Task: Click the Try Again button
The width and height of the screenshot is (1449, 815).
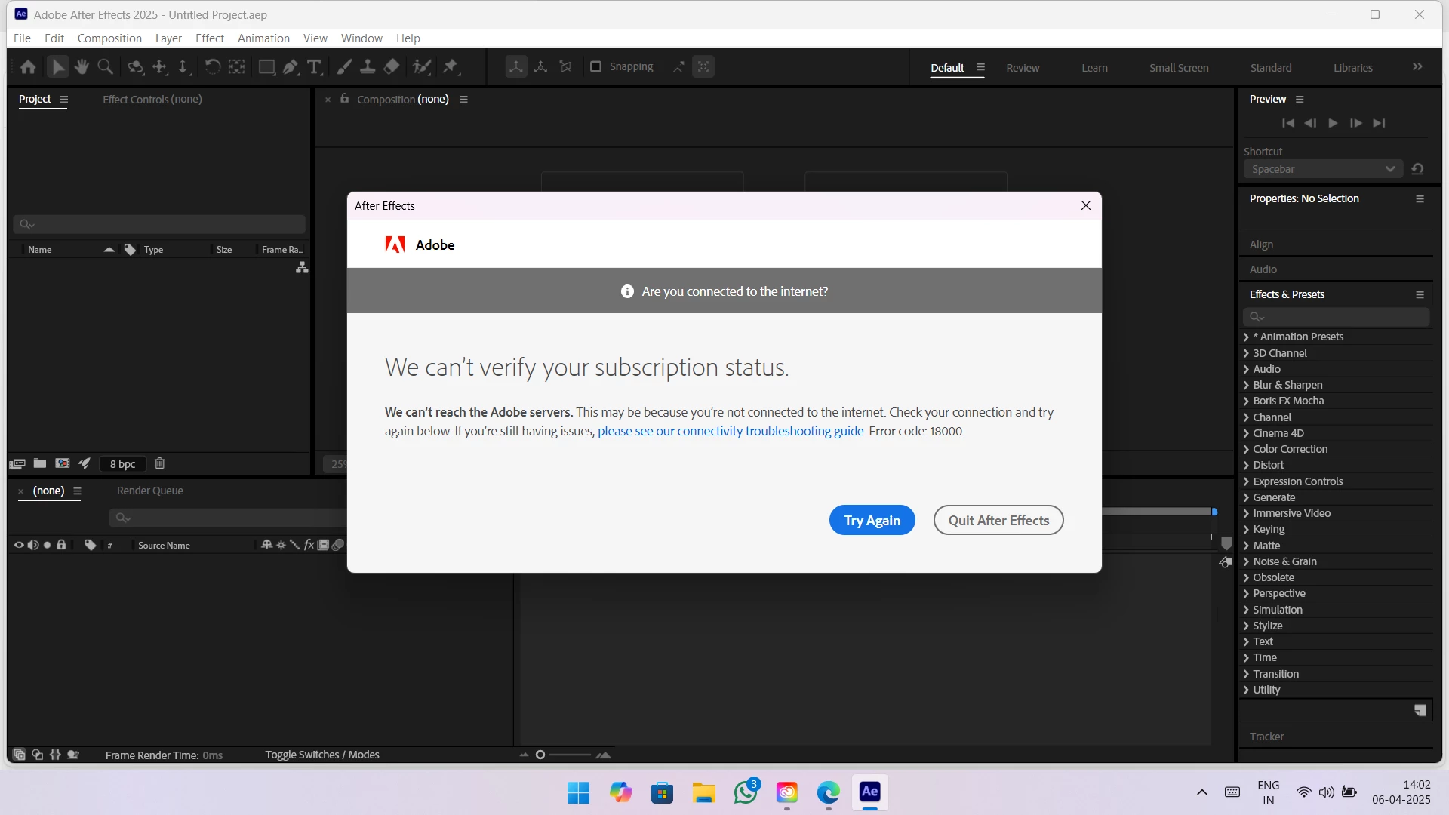Action: pyautogui.click(x=872, y=520)
